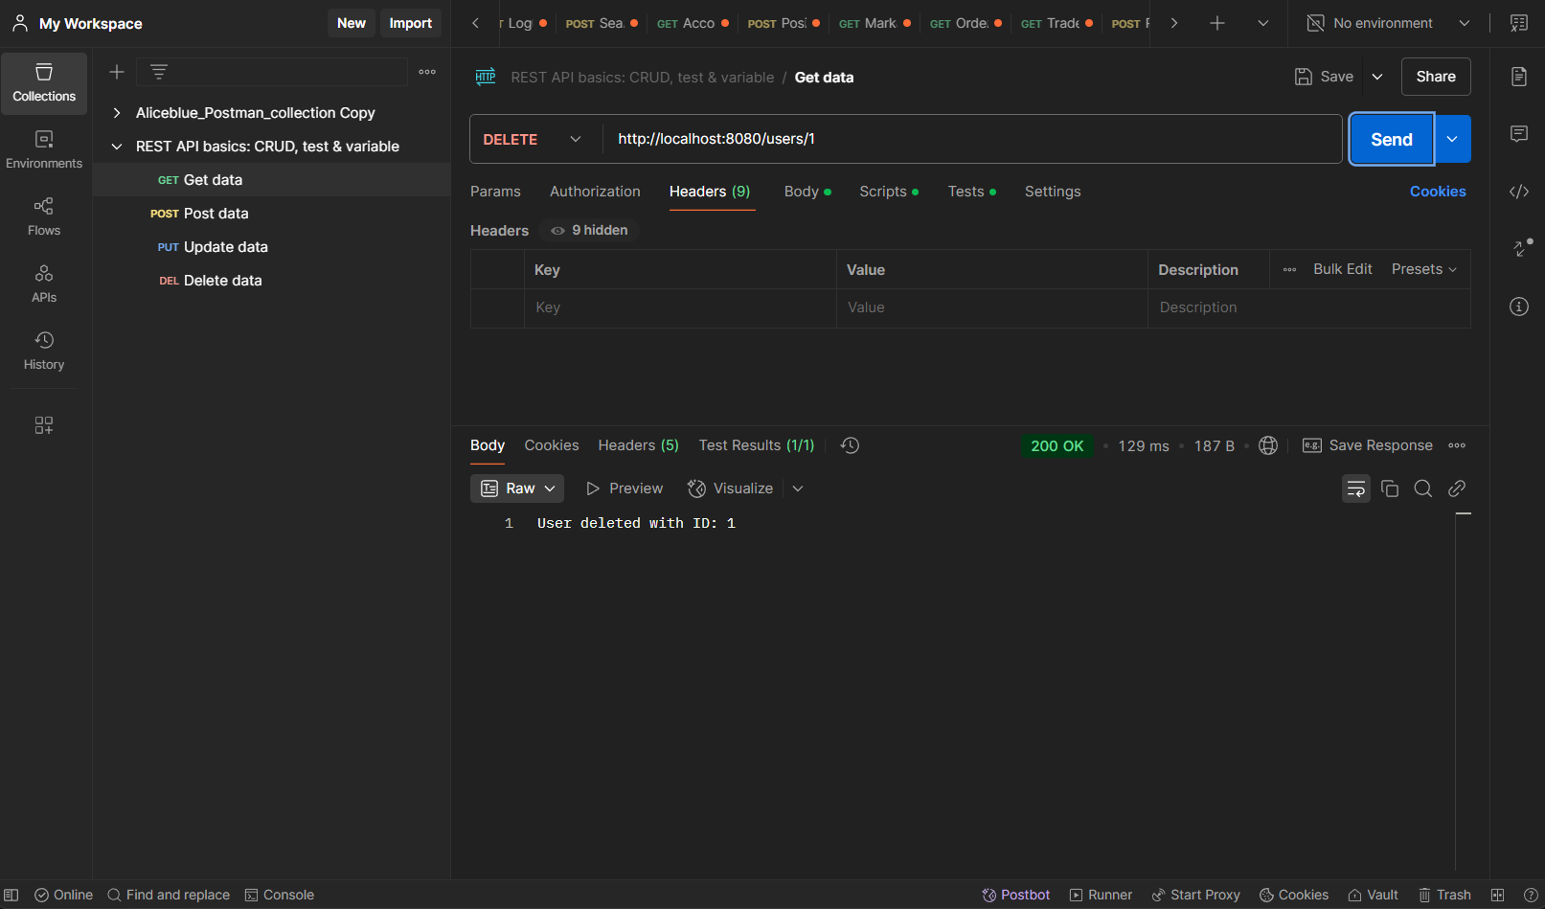Open the configure workspace sidebar grid icon
Image resolution: width=1545 pixels, height=909 pixels.
pos(44,425)
